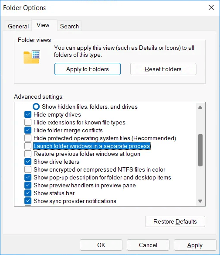220x255 pixels.
Task: Enable Launch folder windows in a separate process
Action: 28,146
